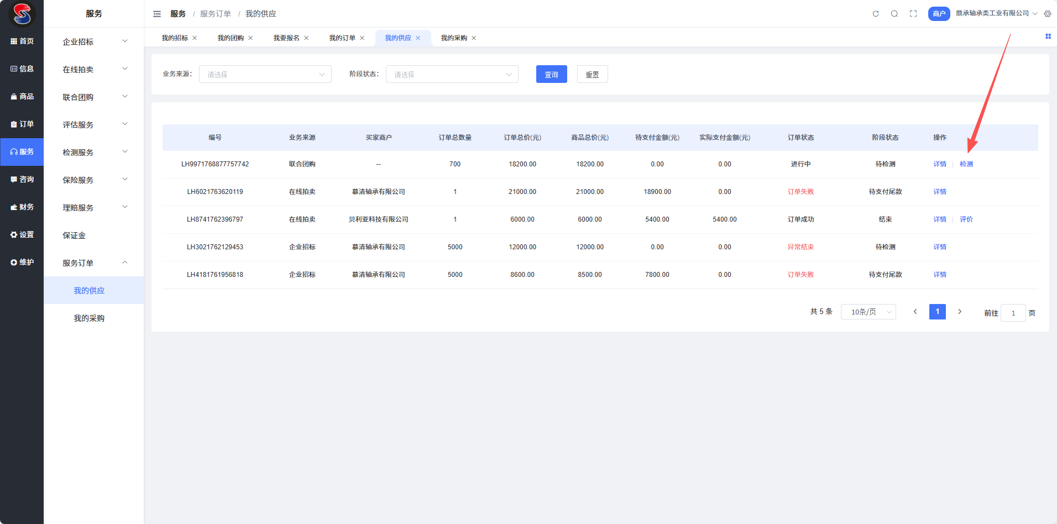
Task: Open 财务 in the left sidebar
Action: (22, 207)
